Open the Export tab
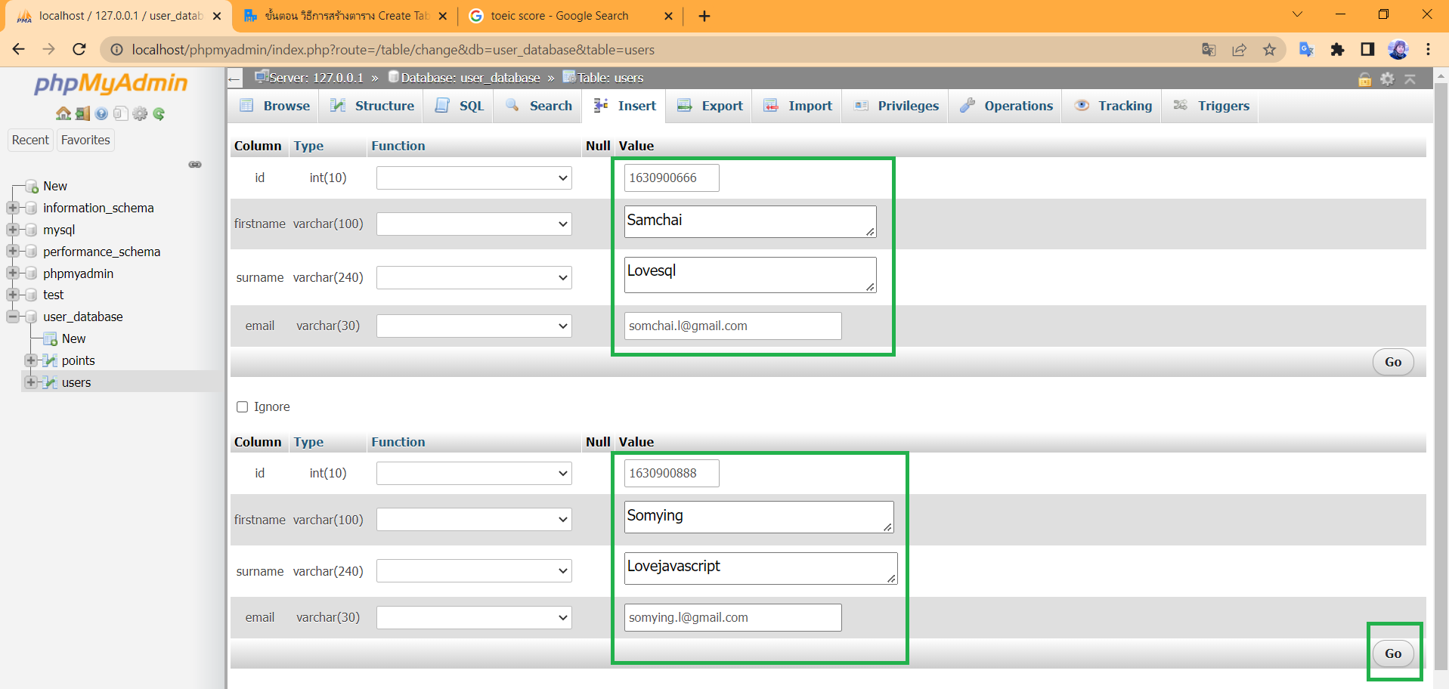1449x689 pixels. (x=711, y=107)
